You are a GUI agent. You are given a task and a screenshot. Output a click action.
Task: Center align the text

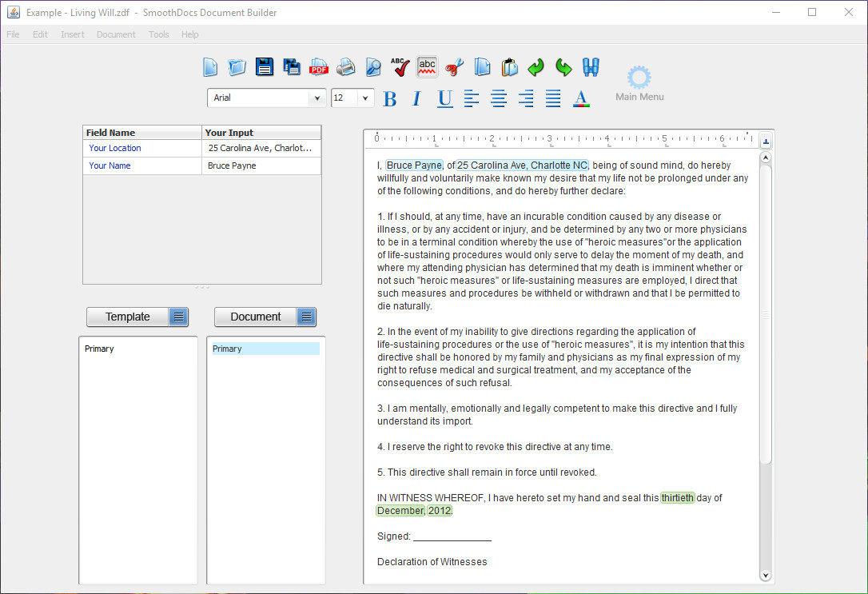pos(499,98)
